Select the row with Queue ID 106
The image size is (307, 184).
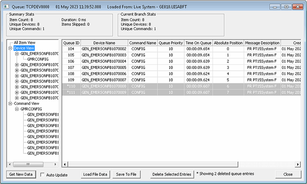(182, 61)
